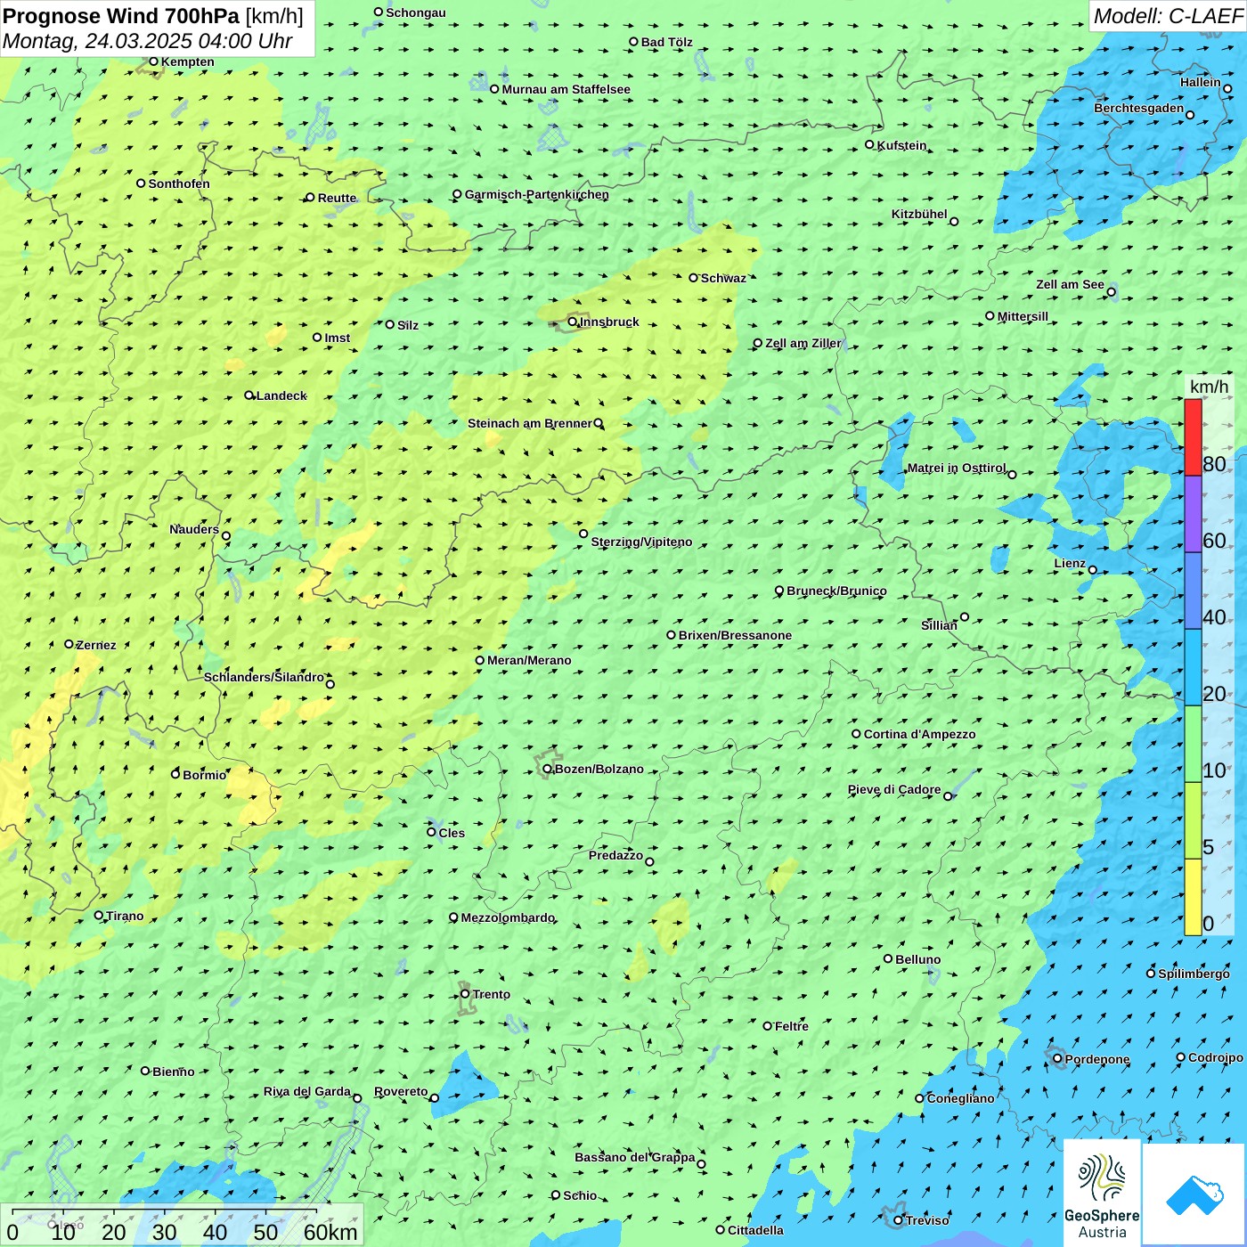Click the purple 60 km/h legend color
1247x1247 pixels.
coord(1193,514)
